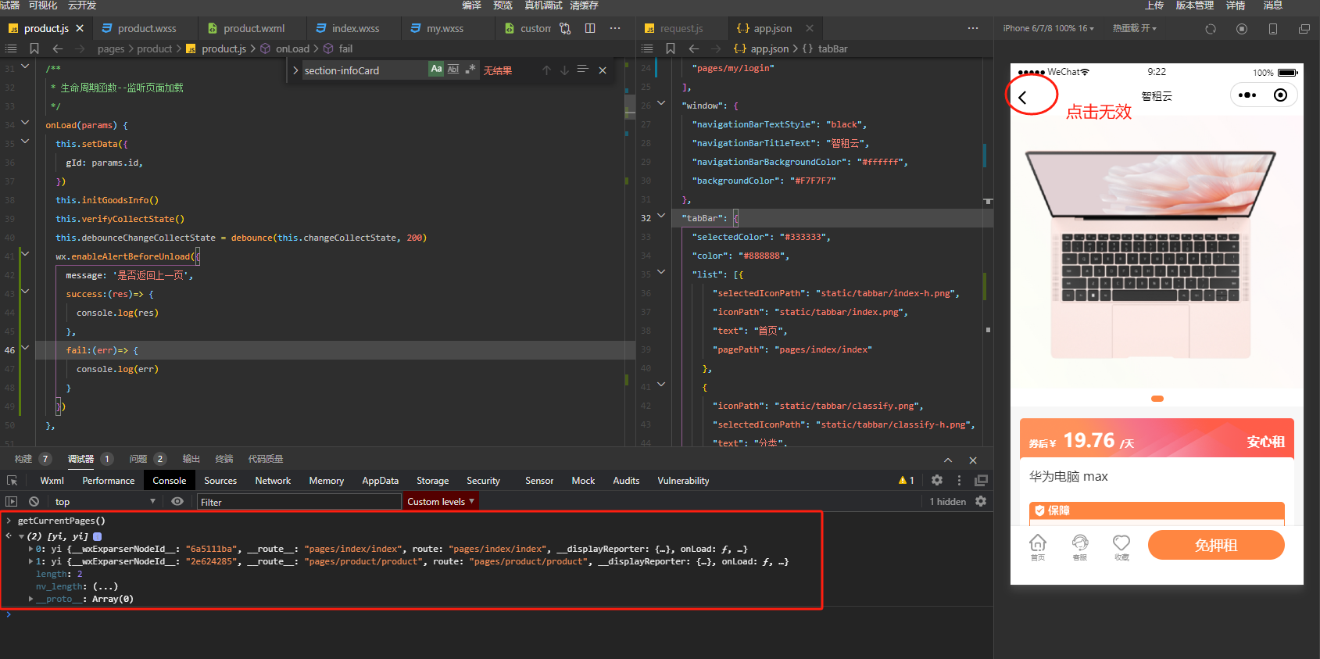The height and width of the screenshot is (659, 1320).
Task: Toggle the console live expression eye icon
Action: coord(177,502)
